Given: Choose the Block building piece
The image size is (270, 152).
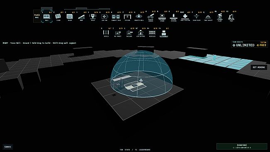Looking at the screenshot, I should coord(70,17).
